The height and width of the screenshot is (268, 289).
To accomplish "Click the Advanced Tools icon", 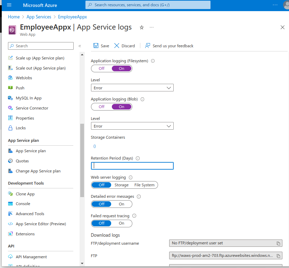I will tap(10, 213).
